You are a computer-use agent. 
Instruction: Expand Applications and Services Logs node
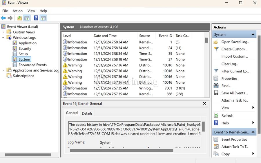[x=3, y=70]
